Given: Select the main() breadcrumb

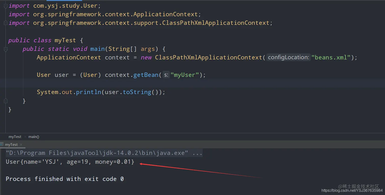Looking at the screenshot, I should [x=34, y=137].
